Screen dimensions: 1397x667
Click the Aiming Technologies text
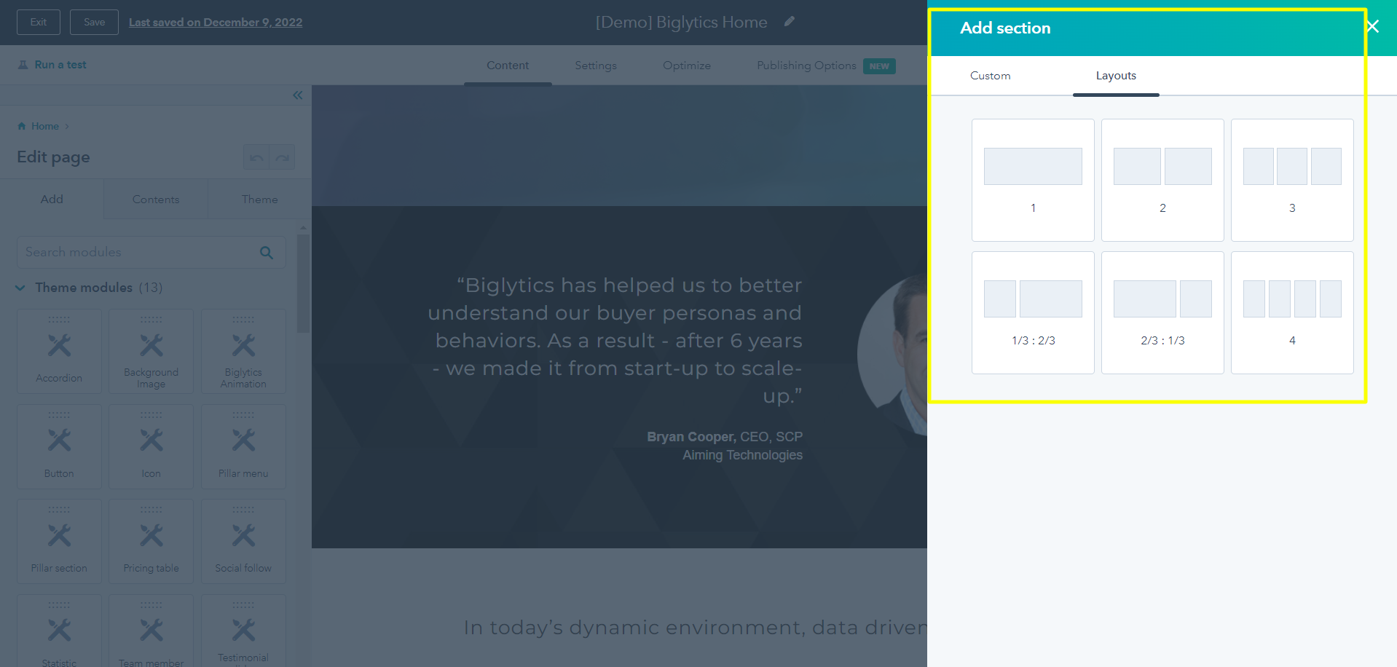(x=742, y=455)
